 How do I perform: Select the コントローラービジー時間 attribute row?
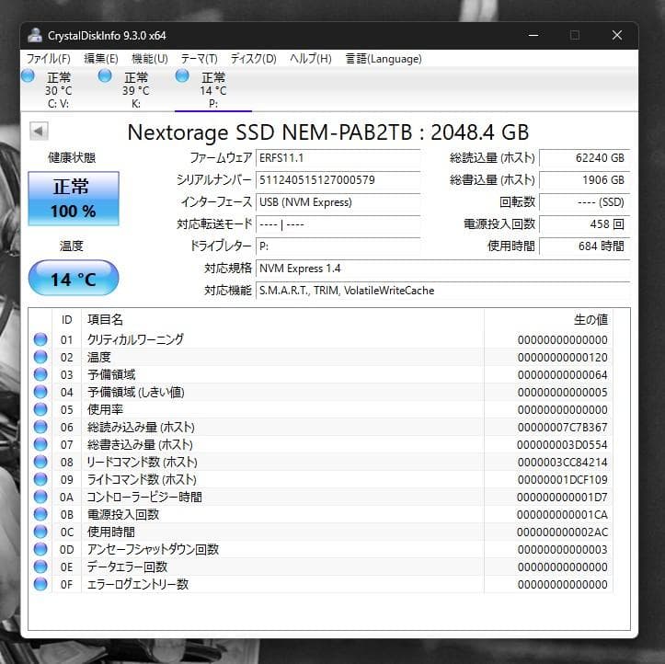[321, 497]
